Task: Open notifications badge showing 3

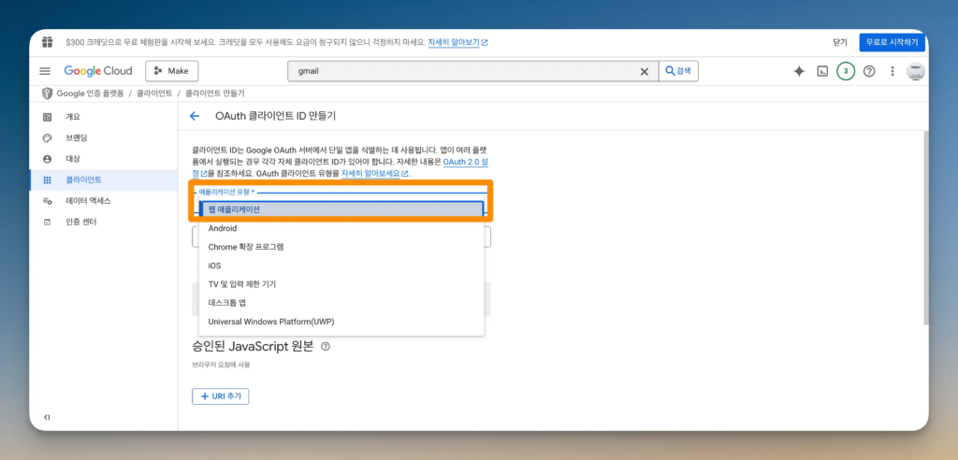Action: point(846,71)
